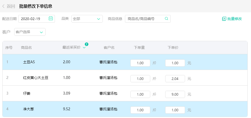Select the 红皮黄心大土豆 product name
The image size is (251, 118).
36,78
